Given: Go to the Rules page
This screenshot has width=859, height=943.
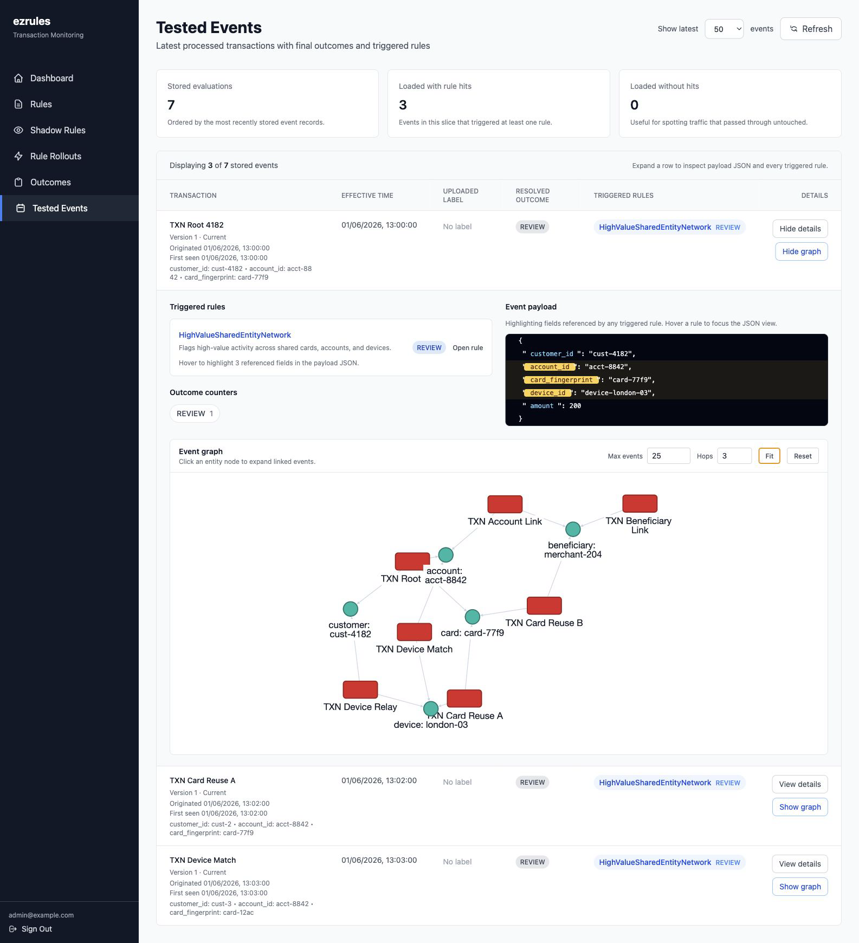Looking at the screenshot, I should tap(69, 104).
